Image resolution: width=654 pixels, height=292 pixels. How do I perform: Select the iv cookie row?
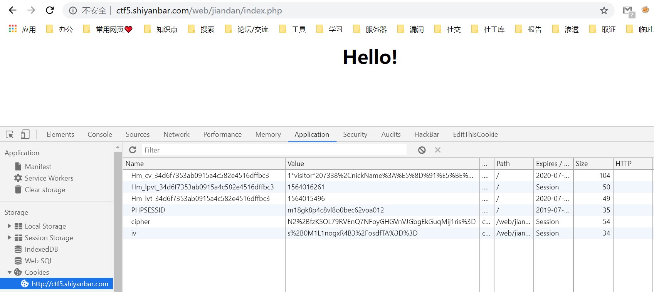coord(388,233)
